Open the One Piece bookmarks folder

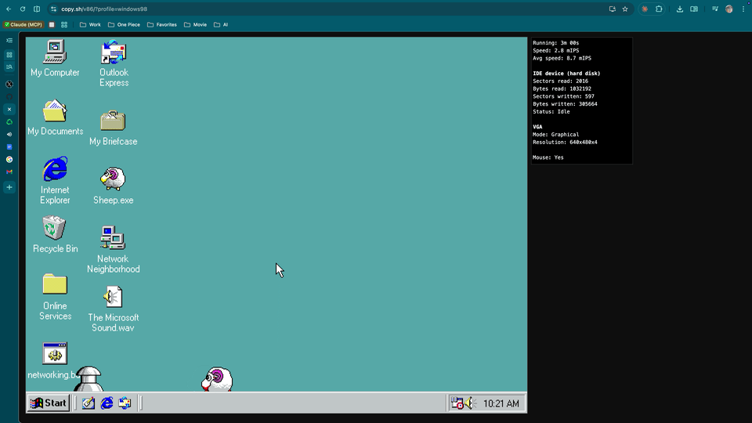tap(125, 24)
